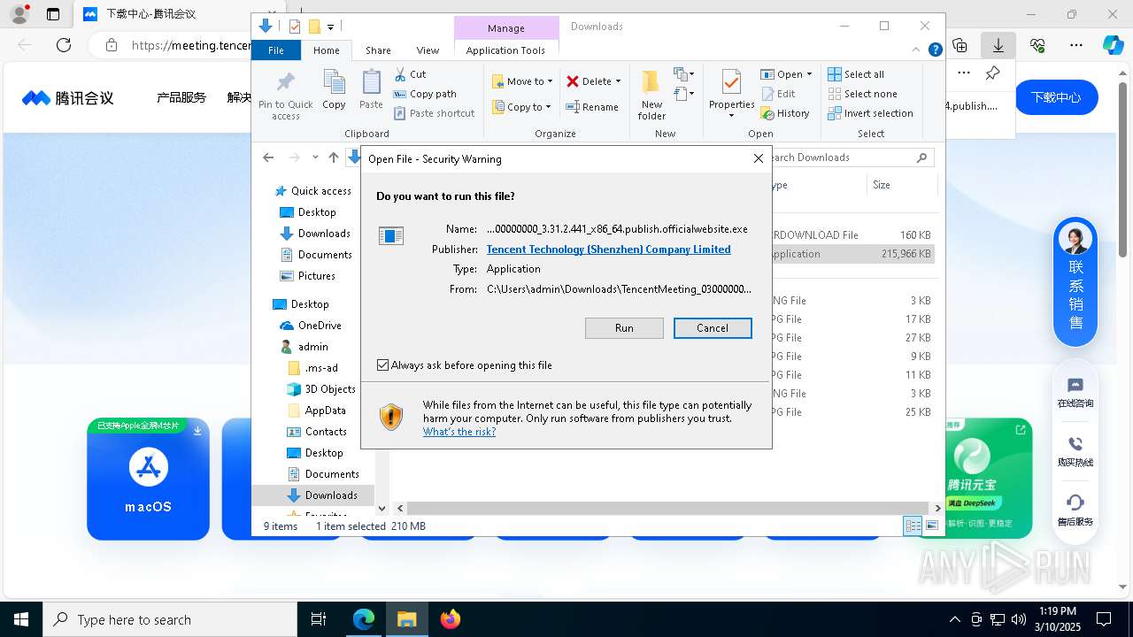Screen dimensions: 1133x637
Task: Open the Move to dropdown
Action: click(522, 81)
